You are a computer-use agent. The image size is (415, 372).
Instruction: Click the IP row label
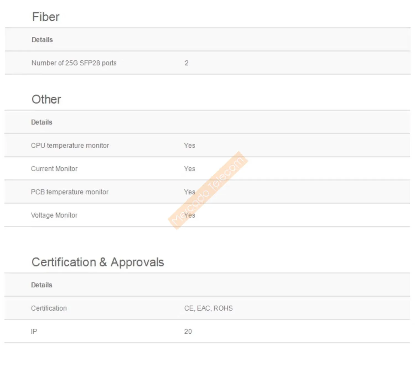[34, 332]
